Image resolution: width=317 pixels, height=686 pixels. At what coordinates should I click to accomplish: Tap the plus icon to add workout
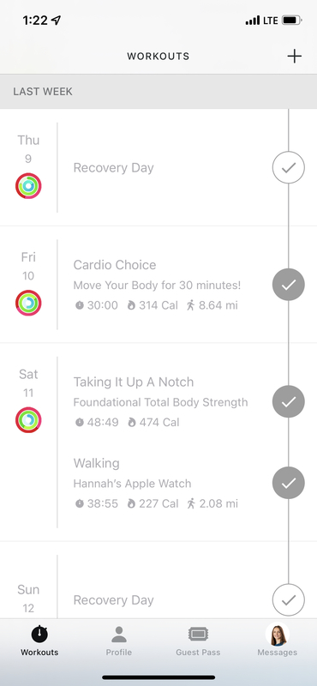click(294, 56)
